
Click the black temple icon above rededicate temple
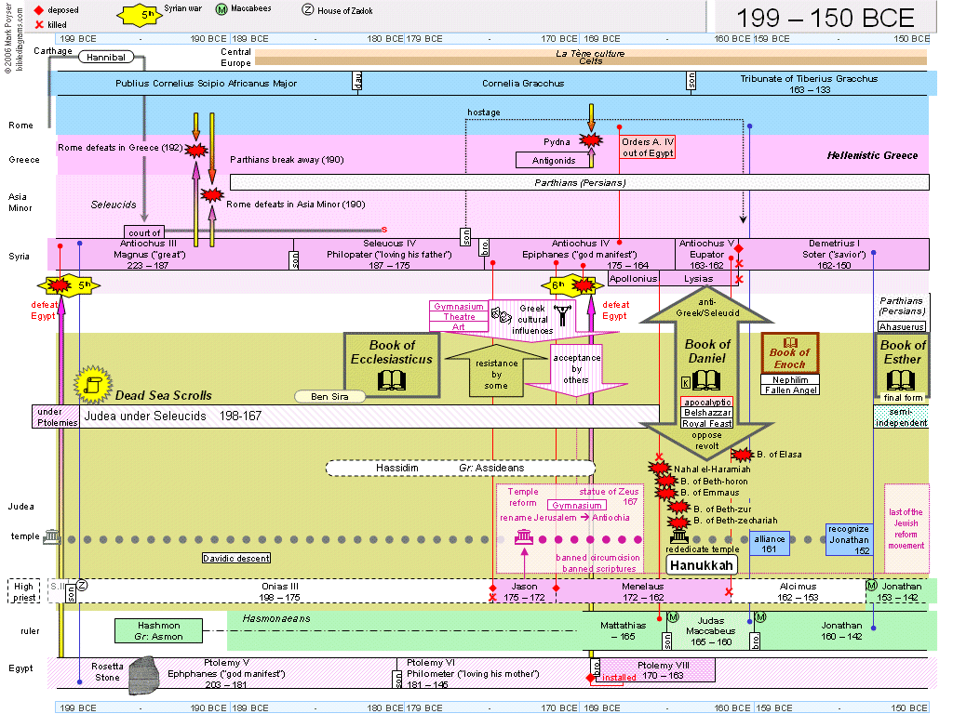tap(679, 537)
